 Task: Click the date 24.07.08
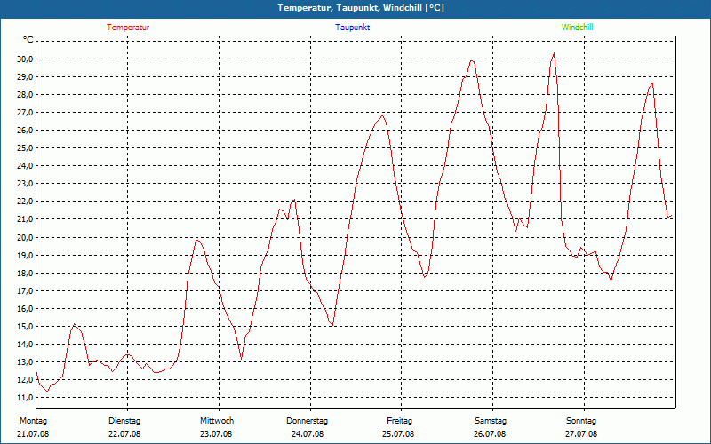[308, 434]
